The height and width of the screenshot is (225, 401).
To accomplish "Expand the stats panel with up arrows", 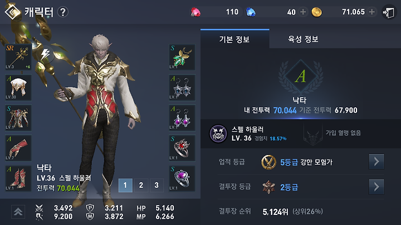I will click(18, 212).
